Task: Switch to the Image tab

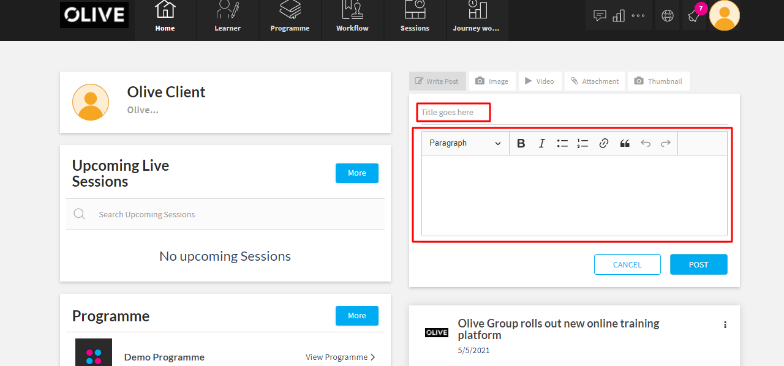Action: coord(492,81)
